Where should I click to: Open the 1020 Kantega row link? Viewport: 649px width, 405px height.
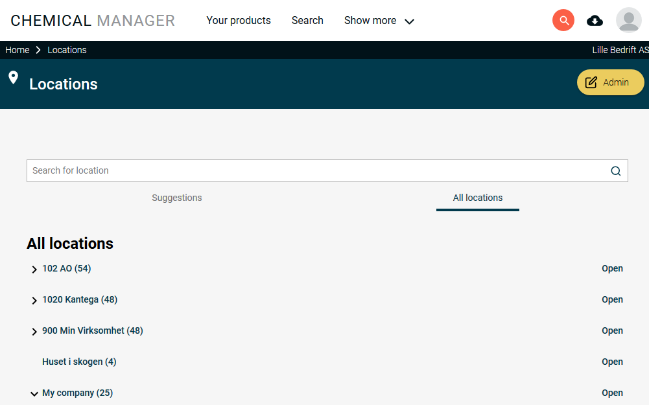pos(612,299)
